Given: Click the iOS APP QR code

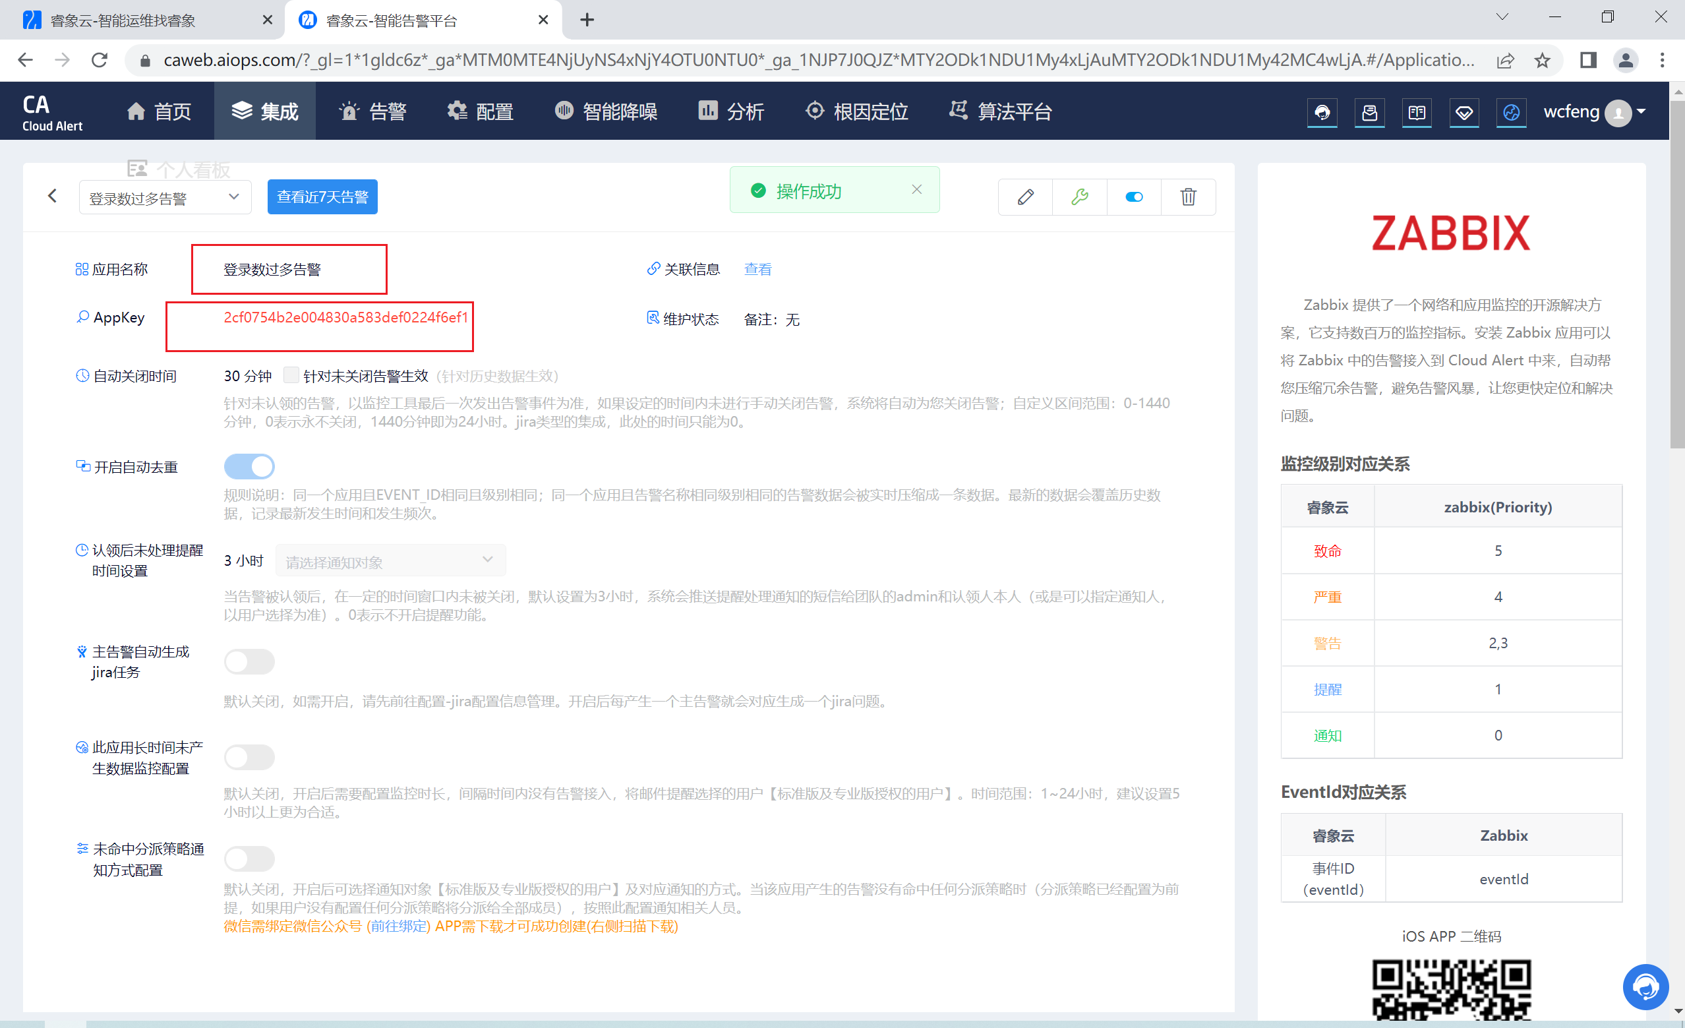Looking at the screenshot, I should 1451,990.
